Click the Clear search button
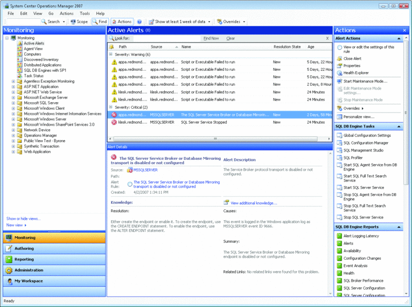The width and height of the screenshot is (412, 307). 230,38
